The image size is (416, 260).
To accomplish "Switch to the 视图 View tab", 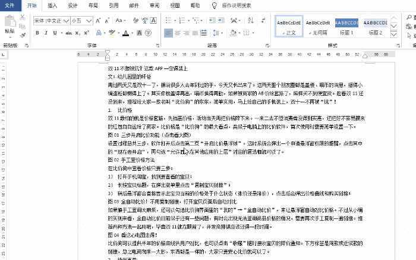I will 175,5.
